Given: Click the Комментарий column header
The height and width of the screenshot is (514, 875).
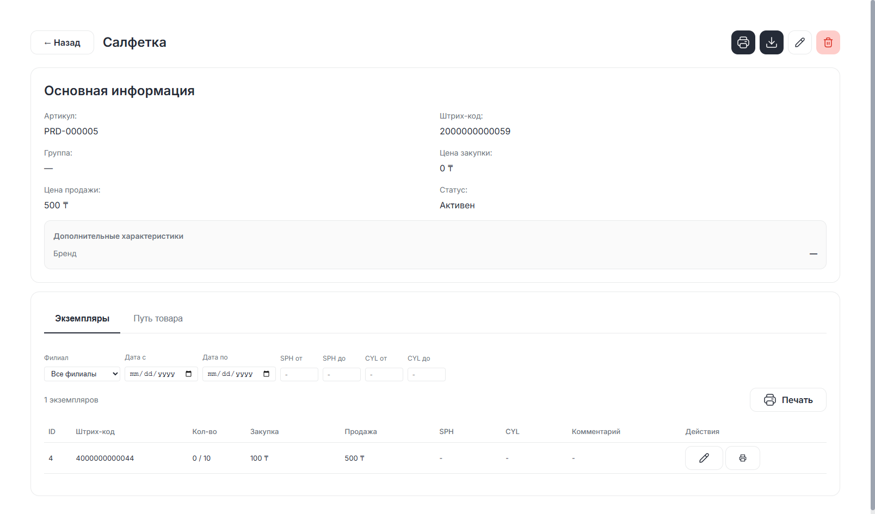Looking at the screenshot, I should [596, 432].
